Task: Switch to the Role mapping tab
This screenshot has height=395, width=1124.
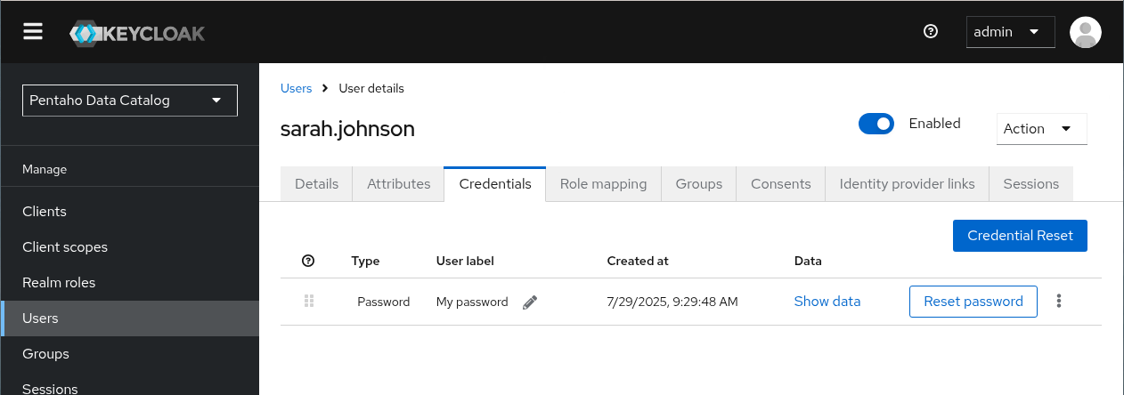Action: click(603, 184)
